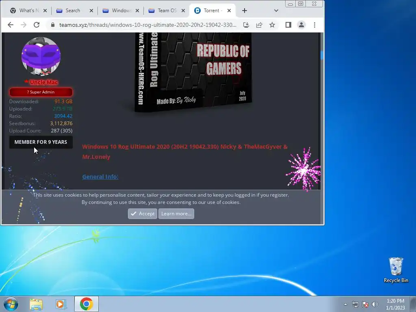The width and height of the screenshot is (416, 312).
Task: Show hidden system tray icons
Action: (345, 304)
